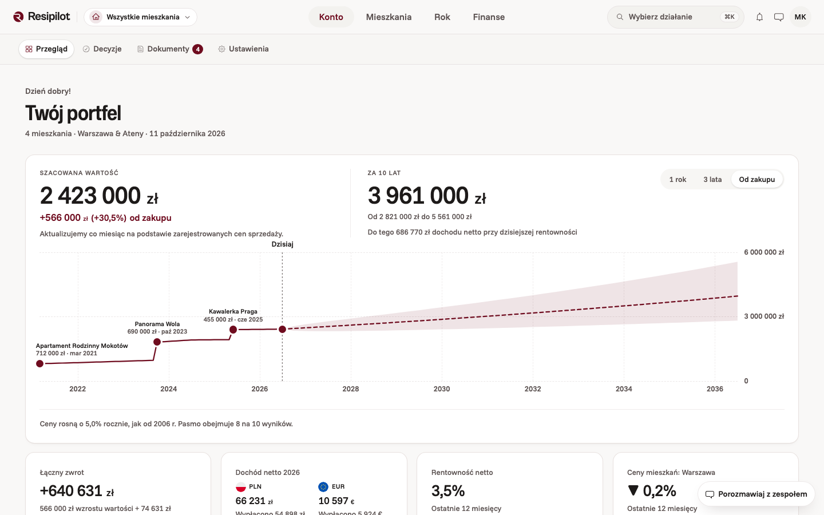824x515 pixels.
Task: Click the Panorama Wola purchase marker
Action: pyautogui.click(x=157, y=342)
